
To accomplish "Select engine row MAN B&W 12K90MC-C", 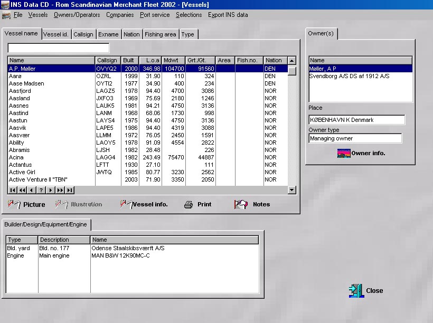I will coord(132,255).
